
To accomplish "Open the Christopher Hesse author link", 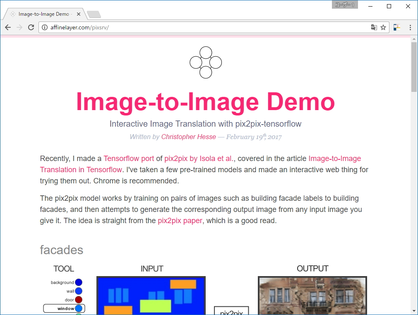I will click(x=188, y=137).
